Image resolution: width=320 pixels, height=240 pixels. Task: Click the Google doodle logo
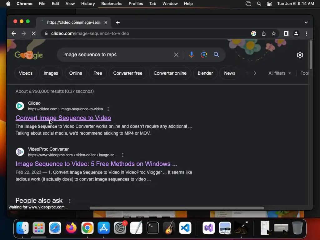click(x=28, y=55)
